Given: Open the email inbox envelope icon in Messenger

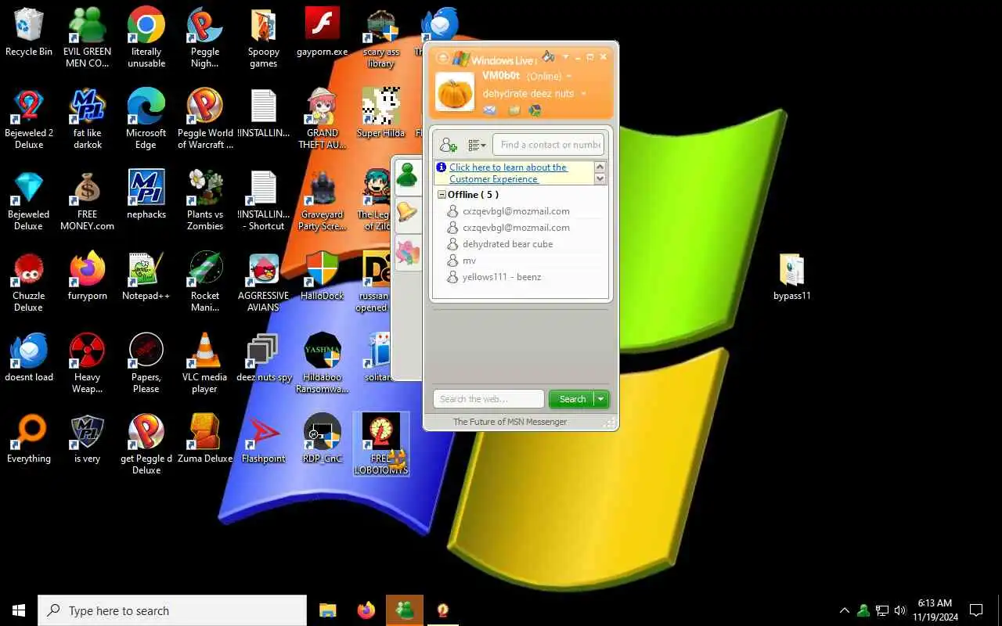Looking at the screenshot, I should 490,110.
